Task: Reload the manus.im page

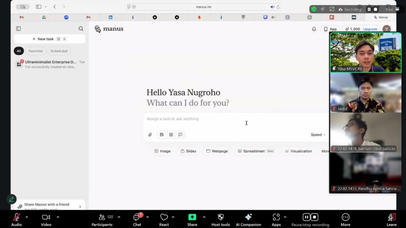Action: click(278, 7)
